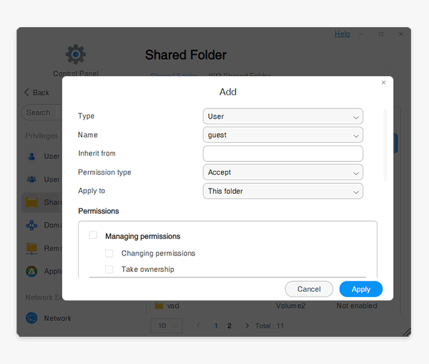Open the Permission type dropdown
The image size is (429, 364).
283,172
